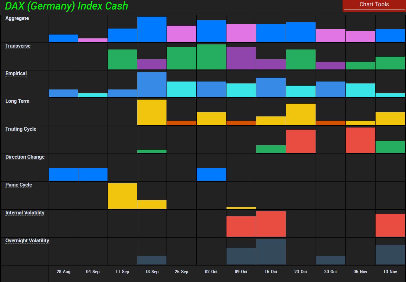Click the Transverse row label
The height and width of the screenshot is (282, 406).
coord(18,46)
